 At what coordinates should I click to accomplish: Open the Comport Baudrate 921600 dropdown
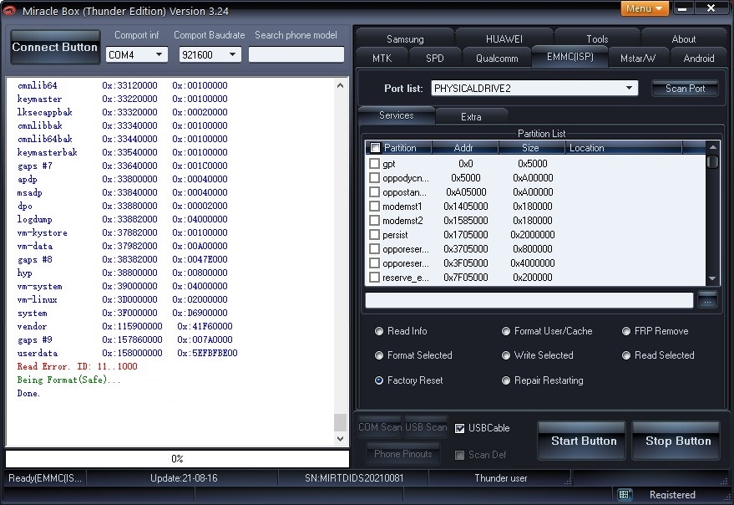232,54
